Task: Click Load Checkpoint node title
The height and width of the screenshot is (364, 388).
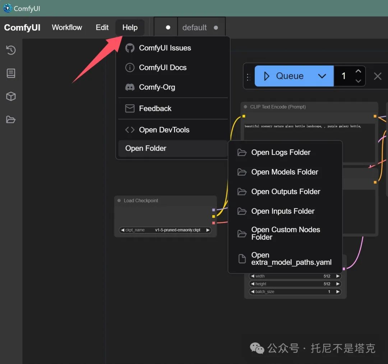Action: tap(141, 200)
